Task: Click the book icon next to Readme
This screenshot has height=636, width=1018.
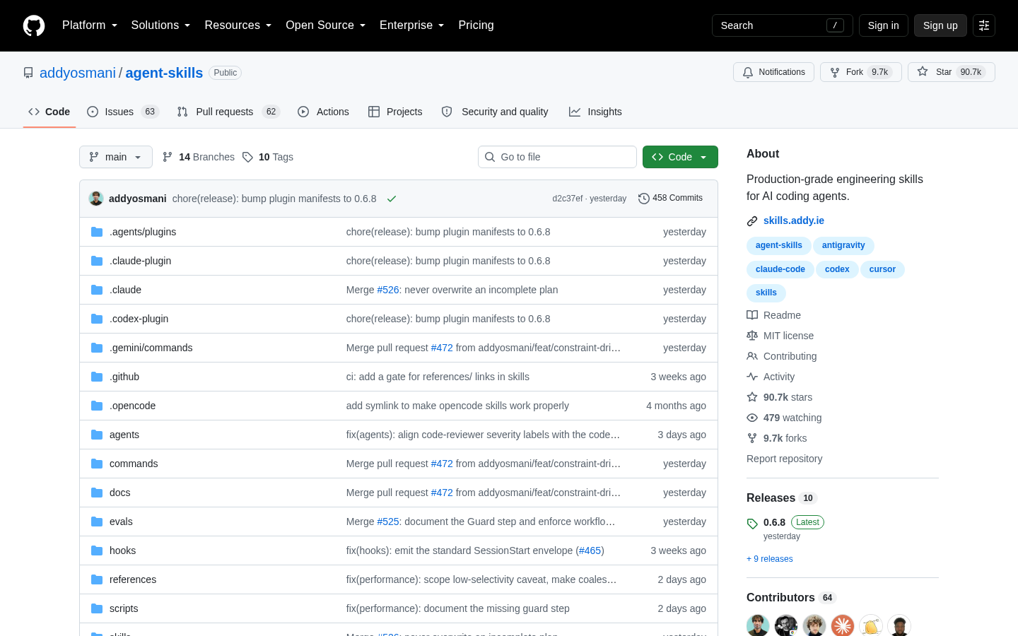Action: (x=752, y=315)
